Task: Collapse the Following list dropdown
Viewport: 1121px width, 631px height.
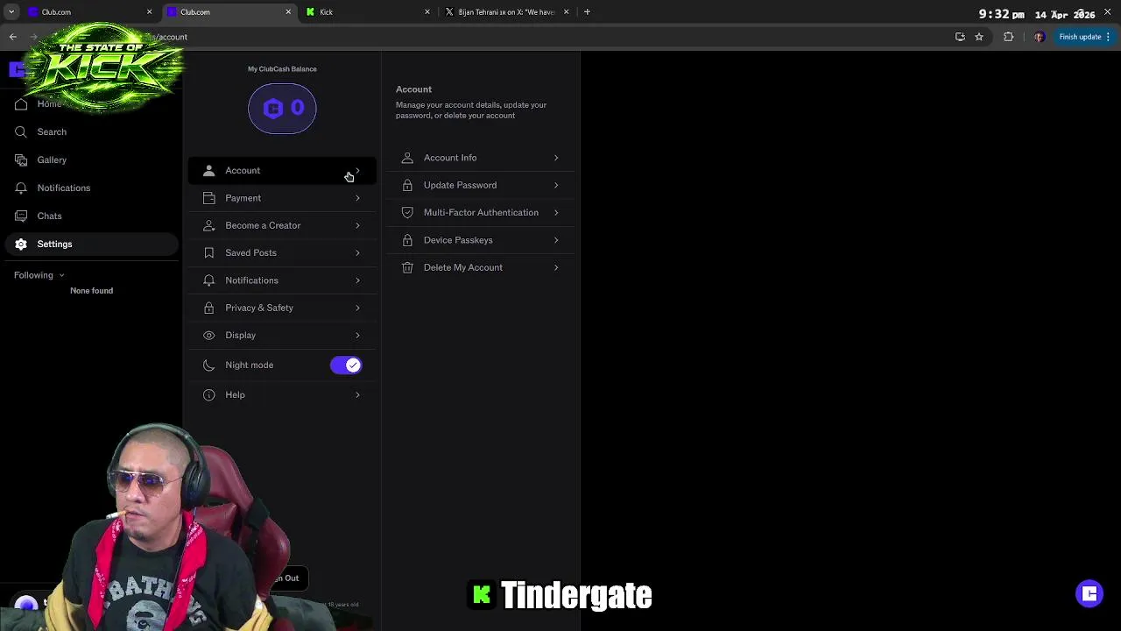Action: [61, 275]
